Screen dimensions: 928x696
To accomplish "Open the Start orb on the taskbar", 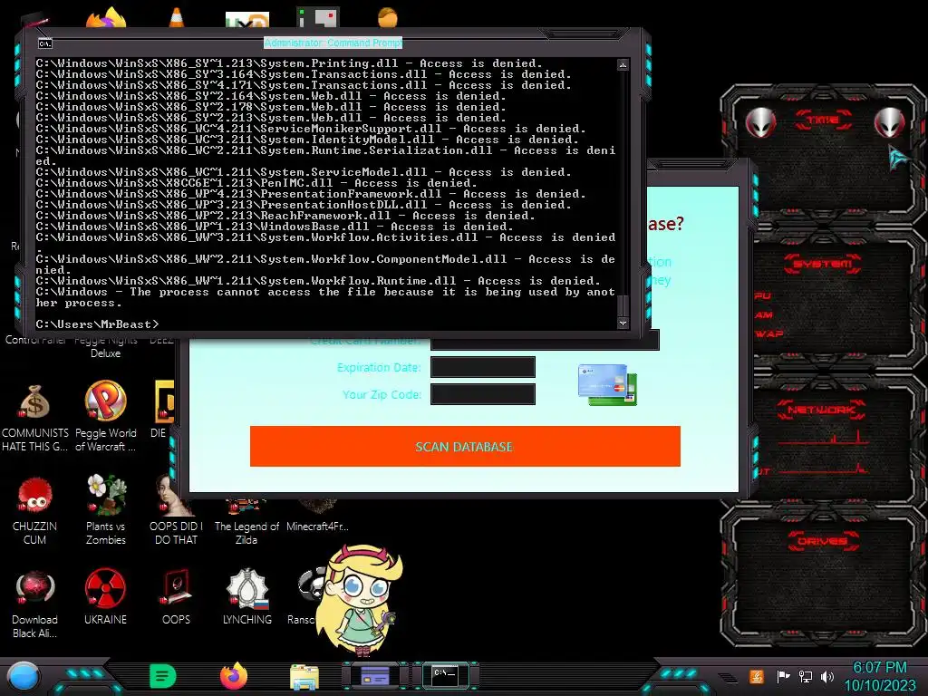I will click(23, 676).
